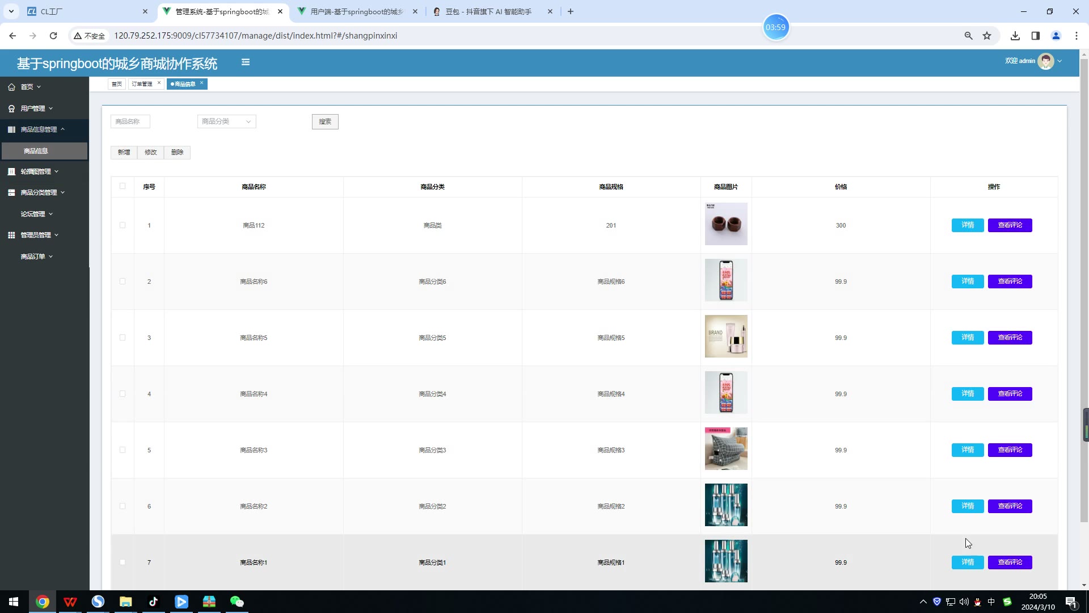The image size is (1089, 613).
Task: Click the 新增 add button
Action: (x=124, y=152)
